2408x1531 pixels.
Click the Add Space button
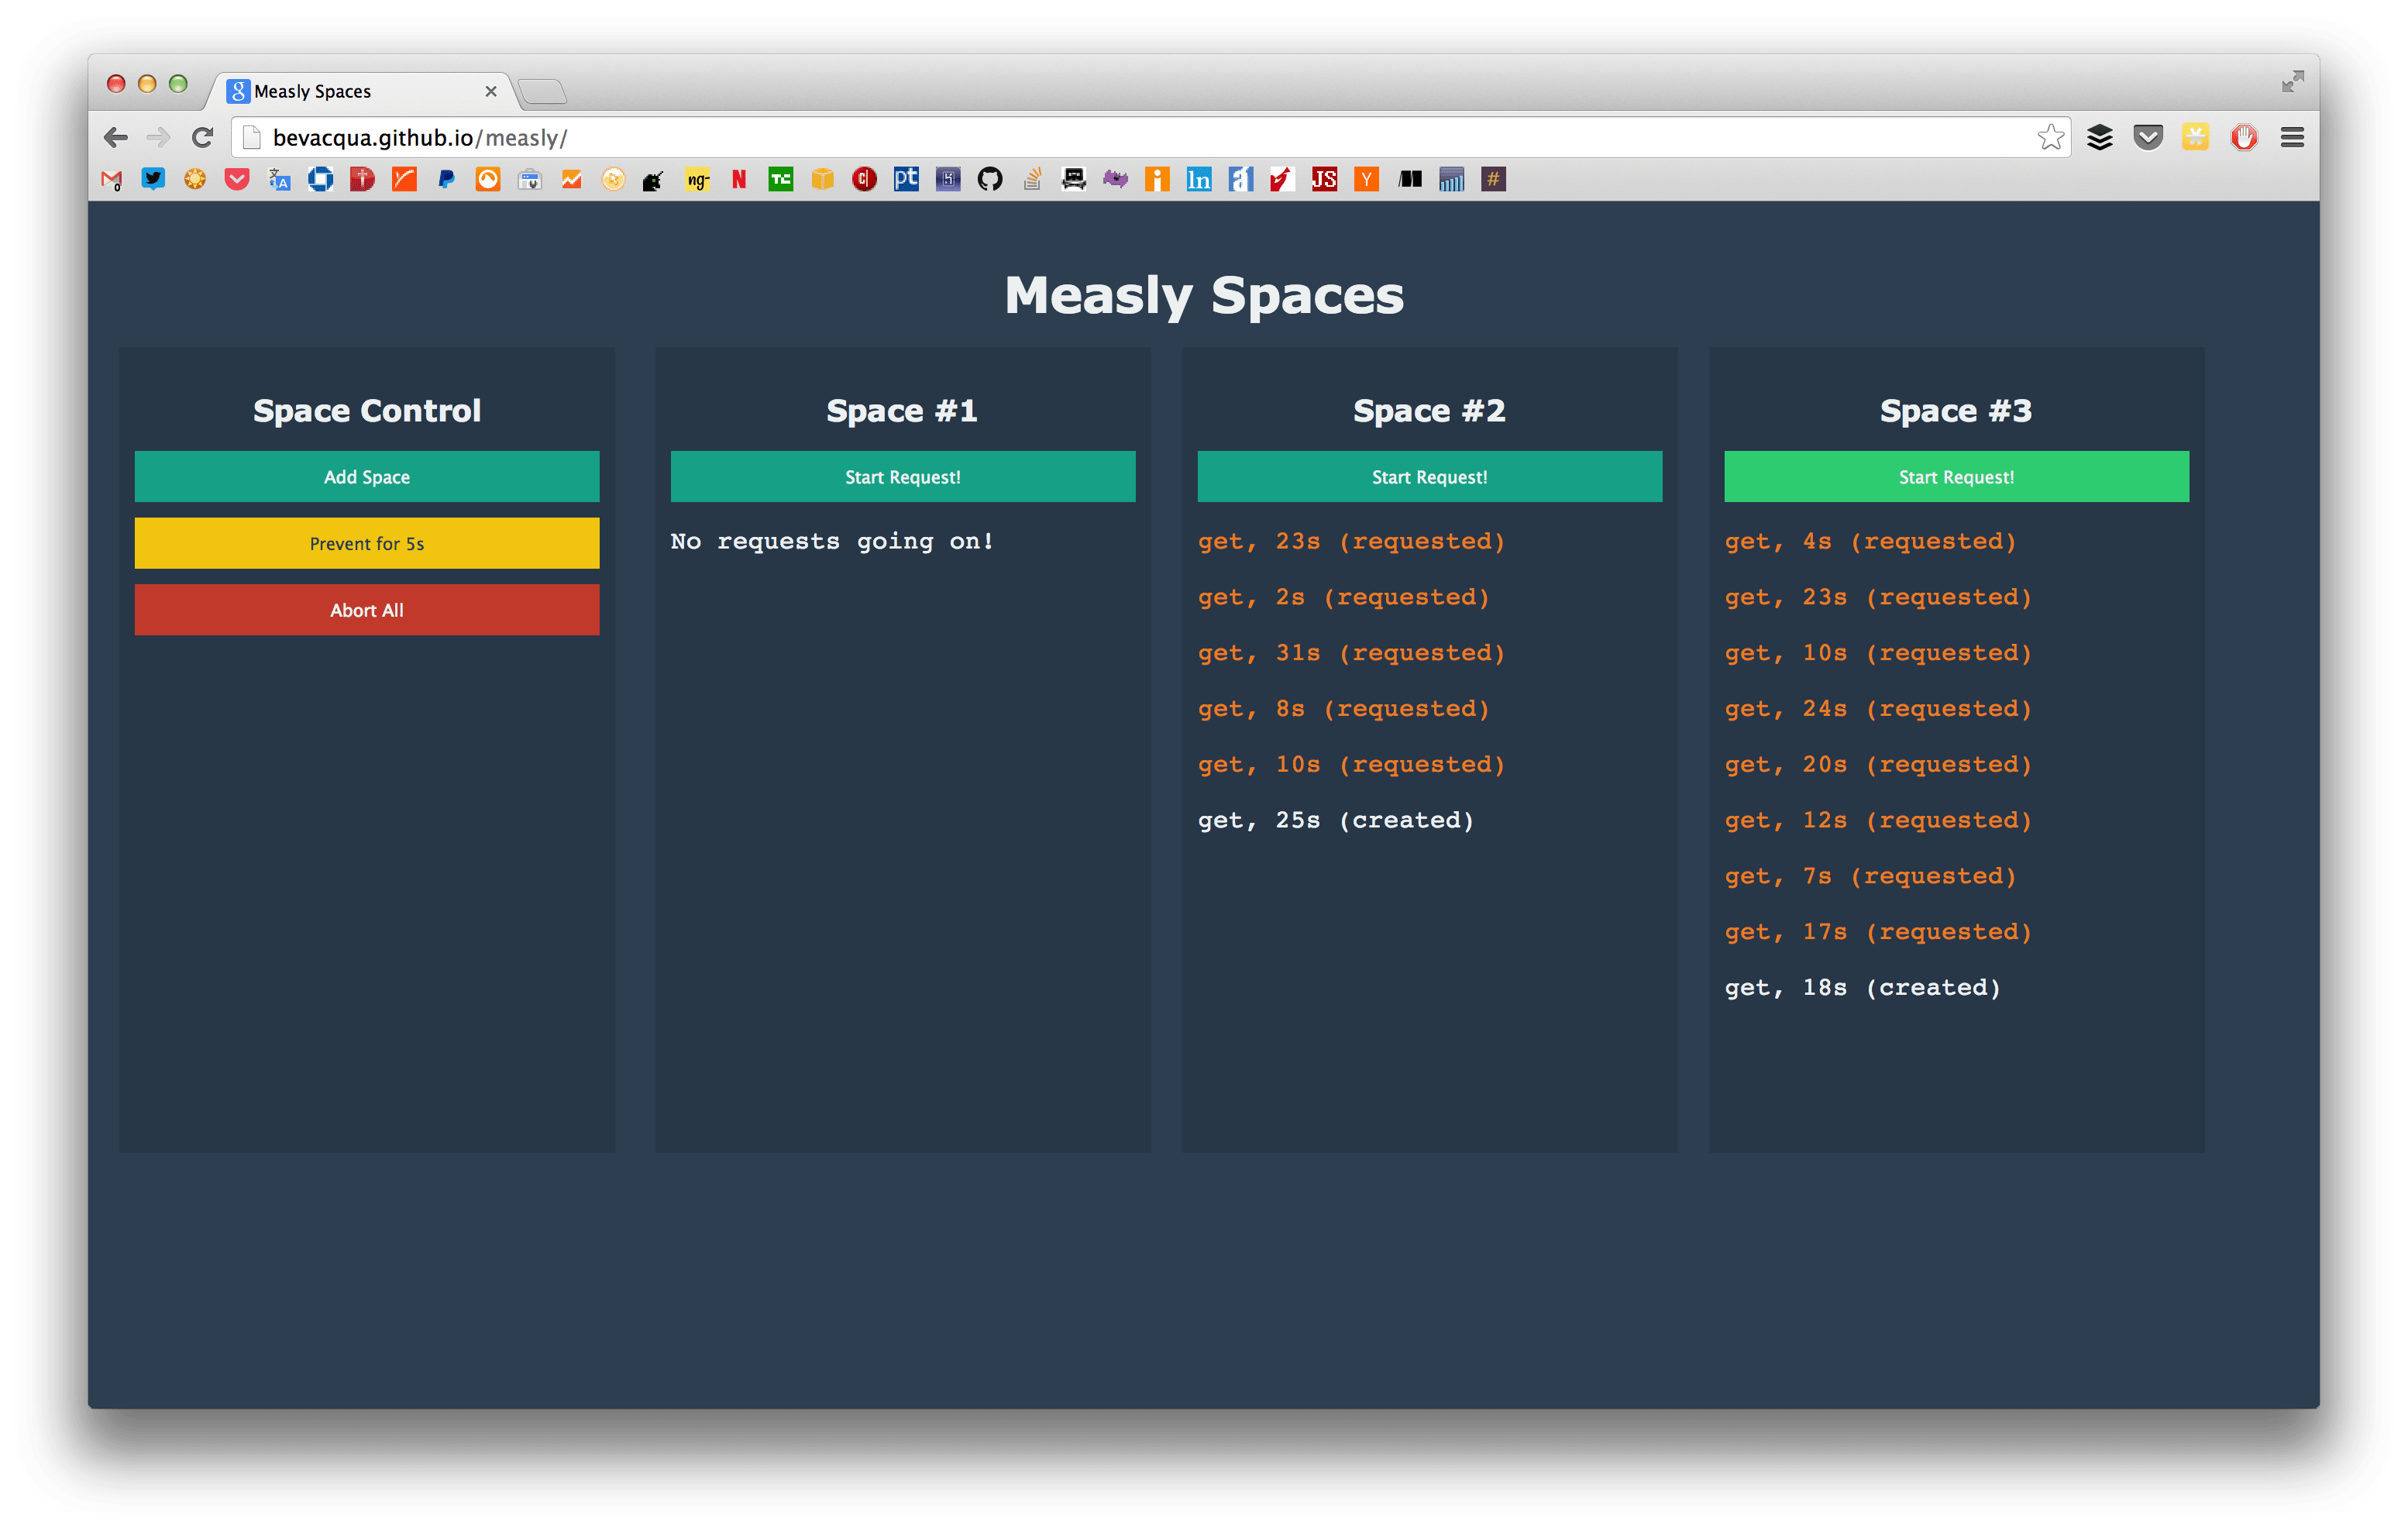367,477
